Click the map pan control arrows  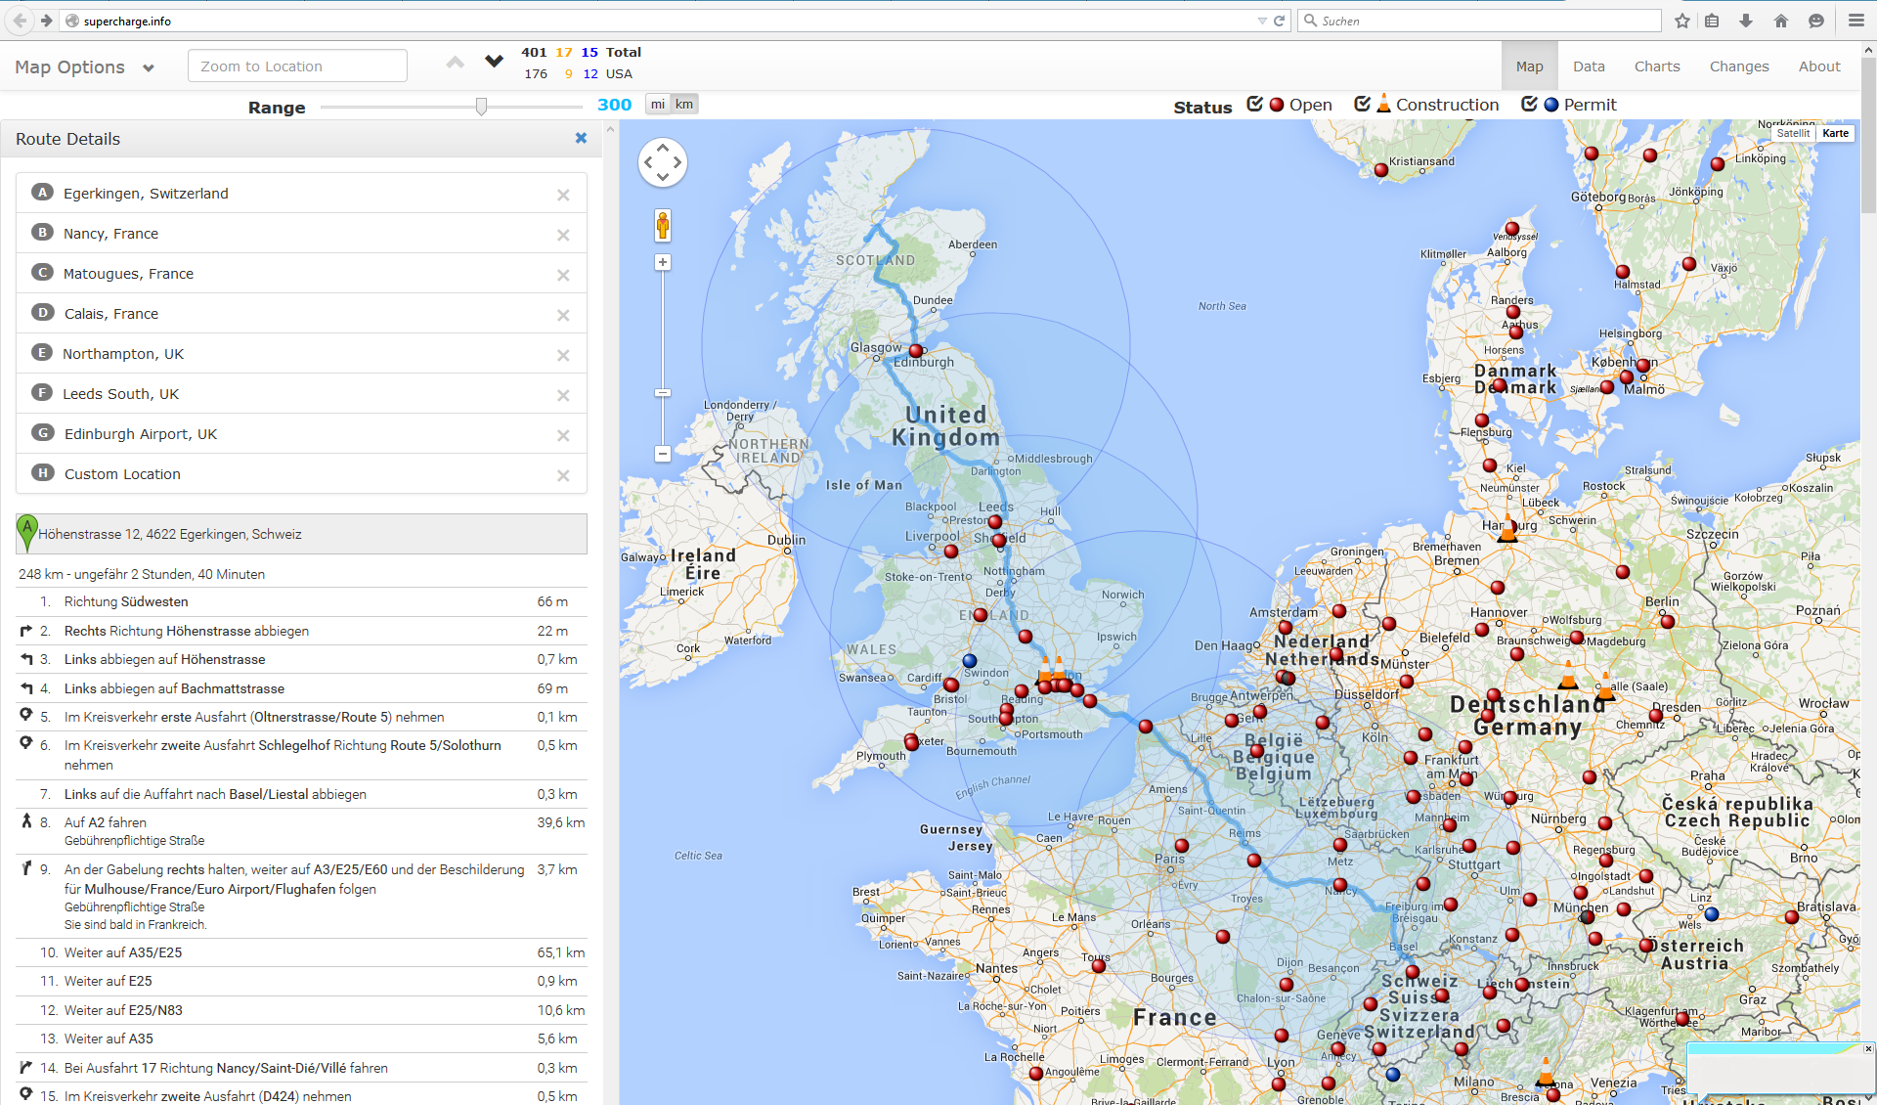(663, 162)
